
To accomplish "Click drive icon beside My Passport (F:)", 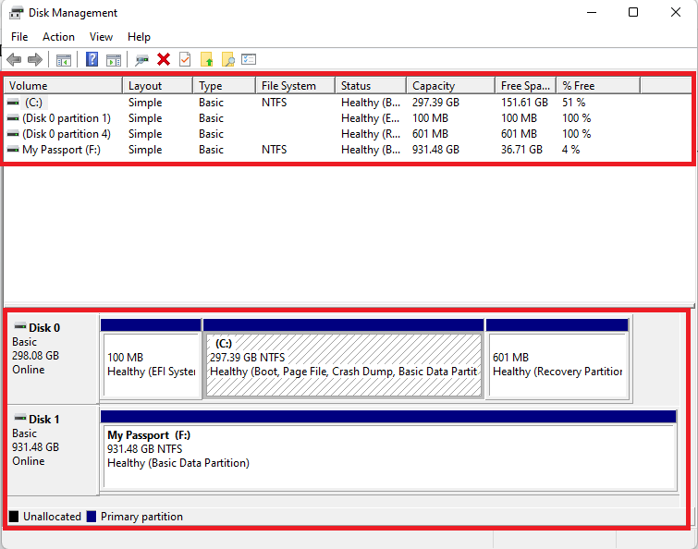I will pos(13,150).
